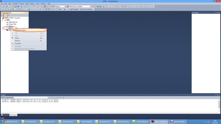Open the VAssistX menu

pos(15,4)
